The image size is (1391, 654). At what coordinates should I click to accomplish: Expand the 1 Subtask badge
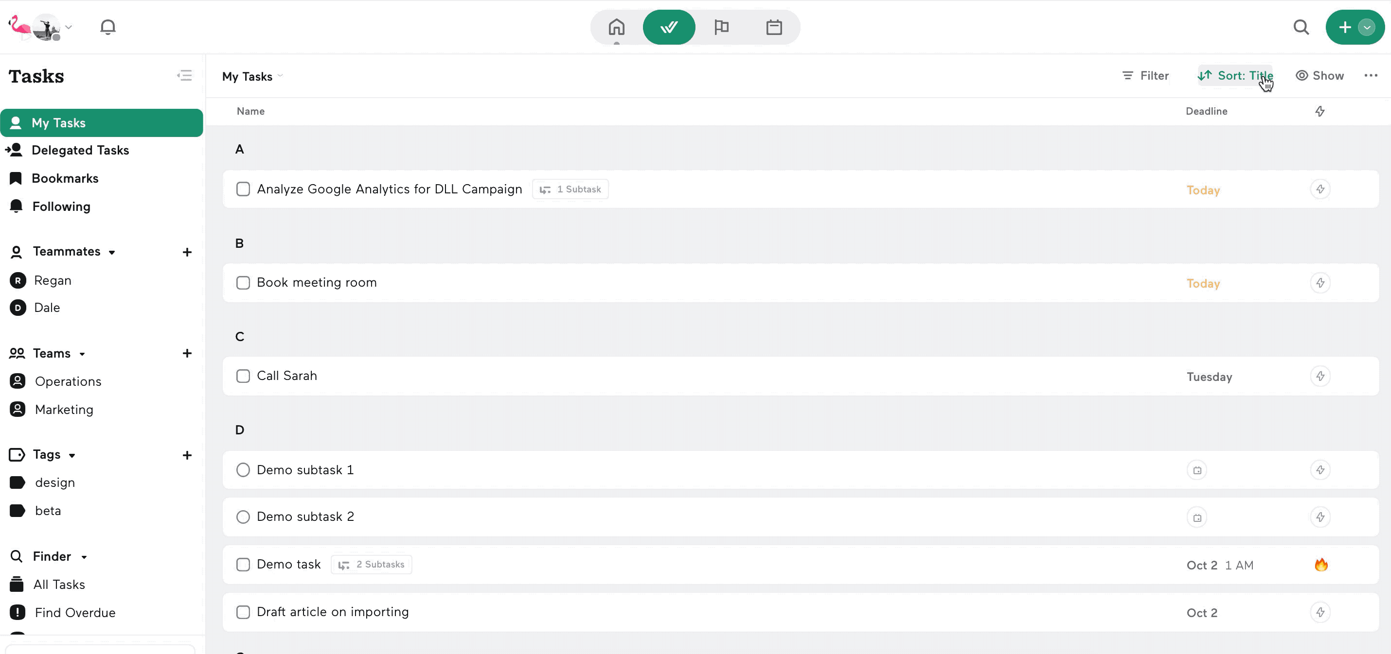pos(570,189)
